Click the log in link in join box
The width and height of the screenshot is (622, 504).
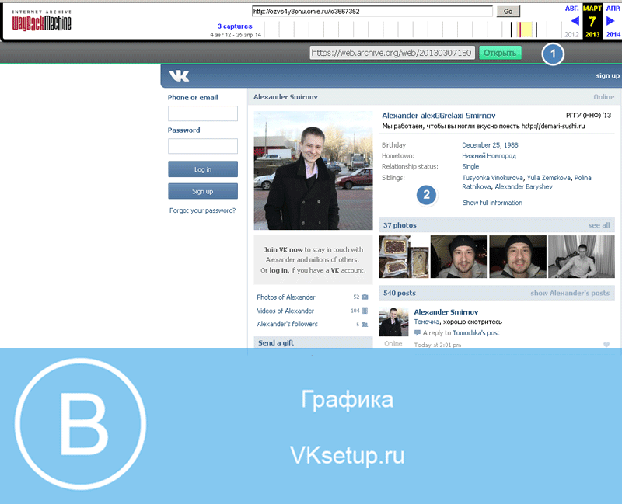(278, 270)
